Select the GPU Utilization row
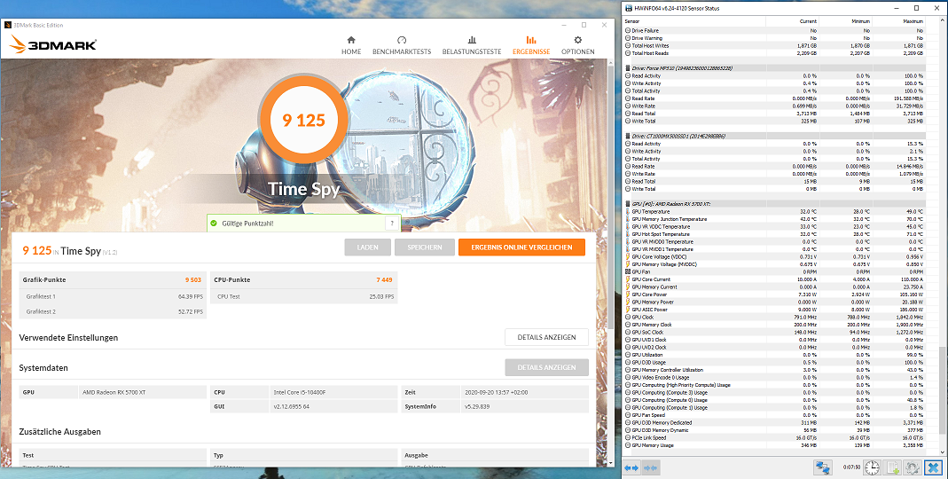Viewport: 948px width, 479px height. coord(774,355)
